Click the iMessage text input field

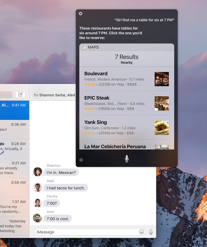coord(90,232)
